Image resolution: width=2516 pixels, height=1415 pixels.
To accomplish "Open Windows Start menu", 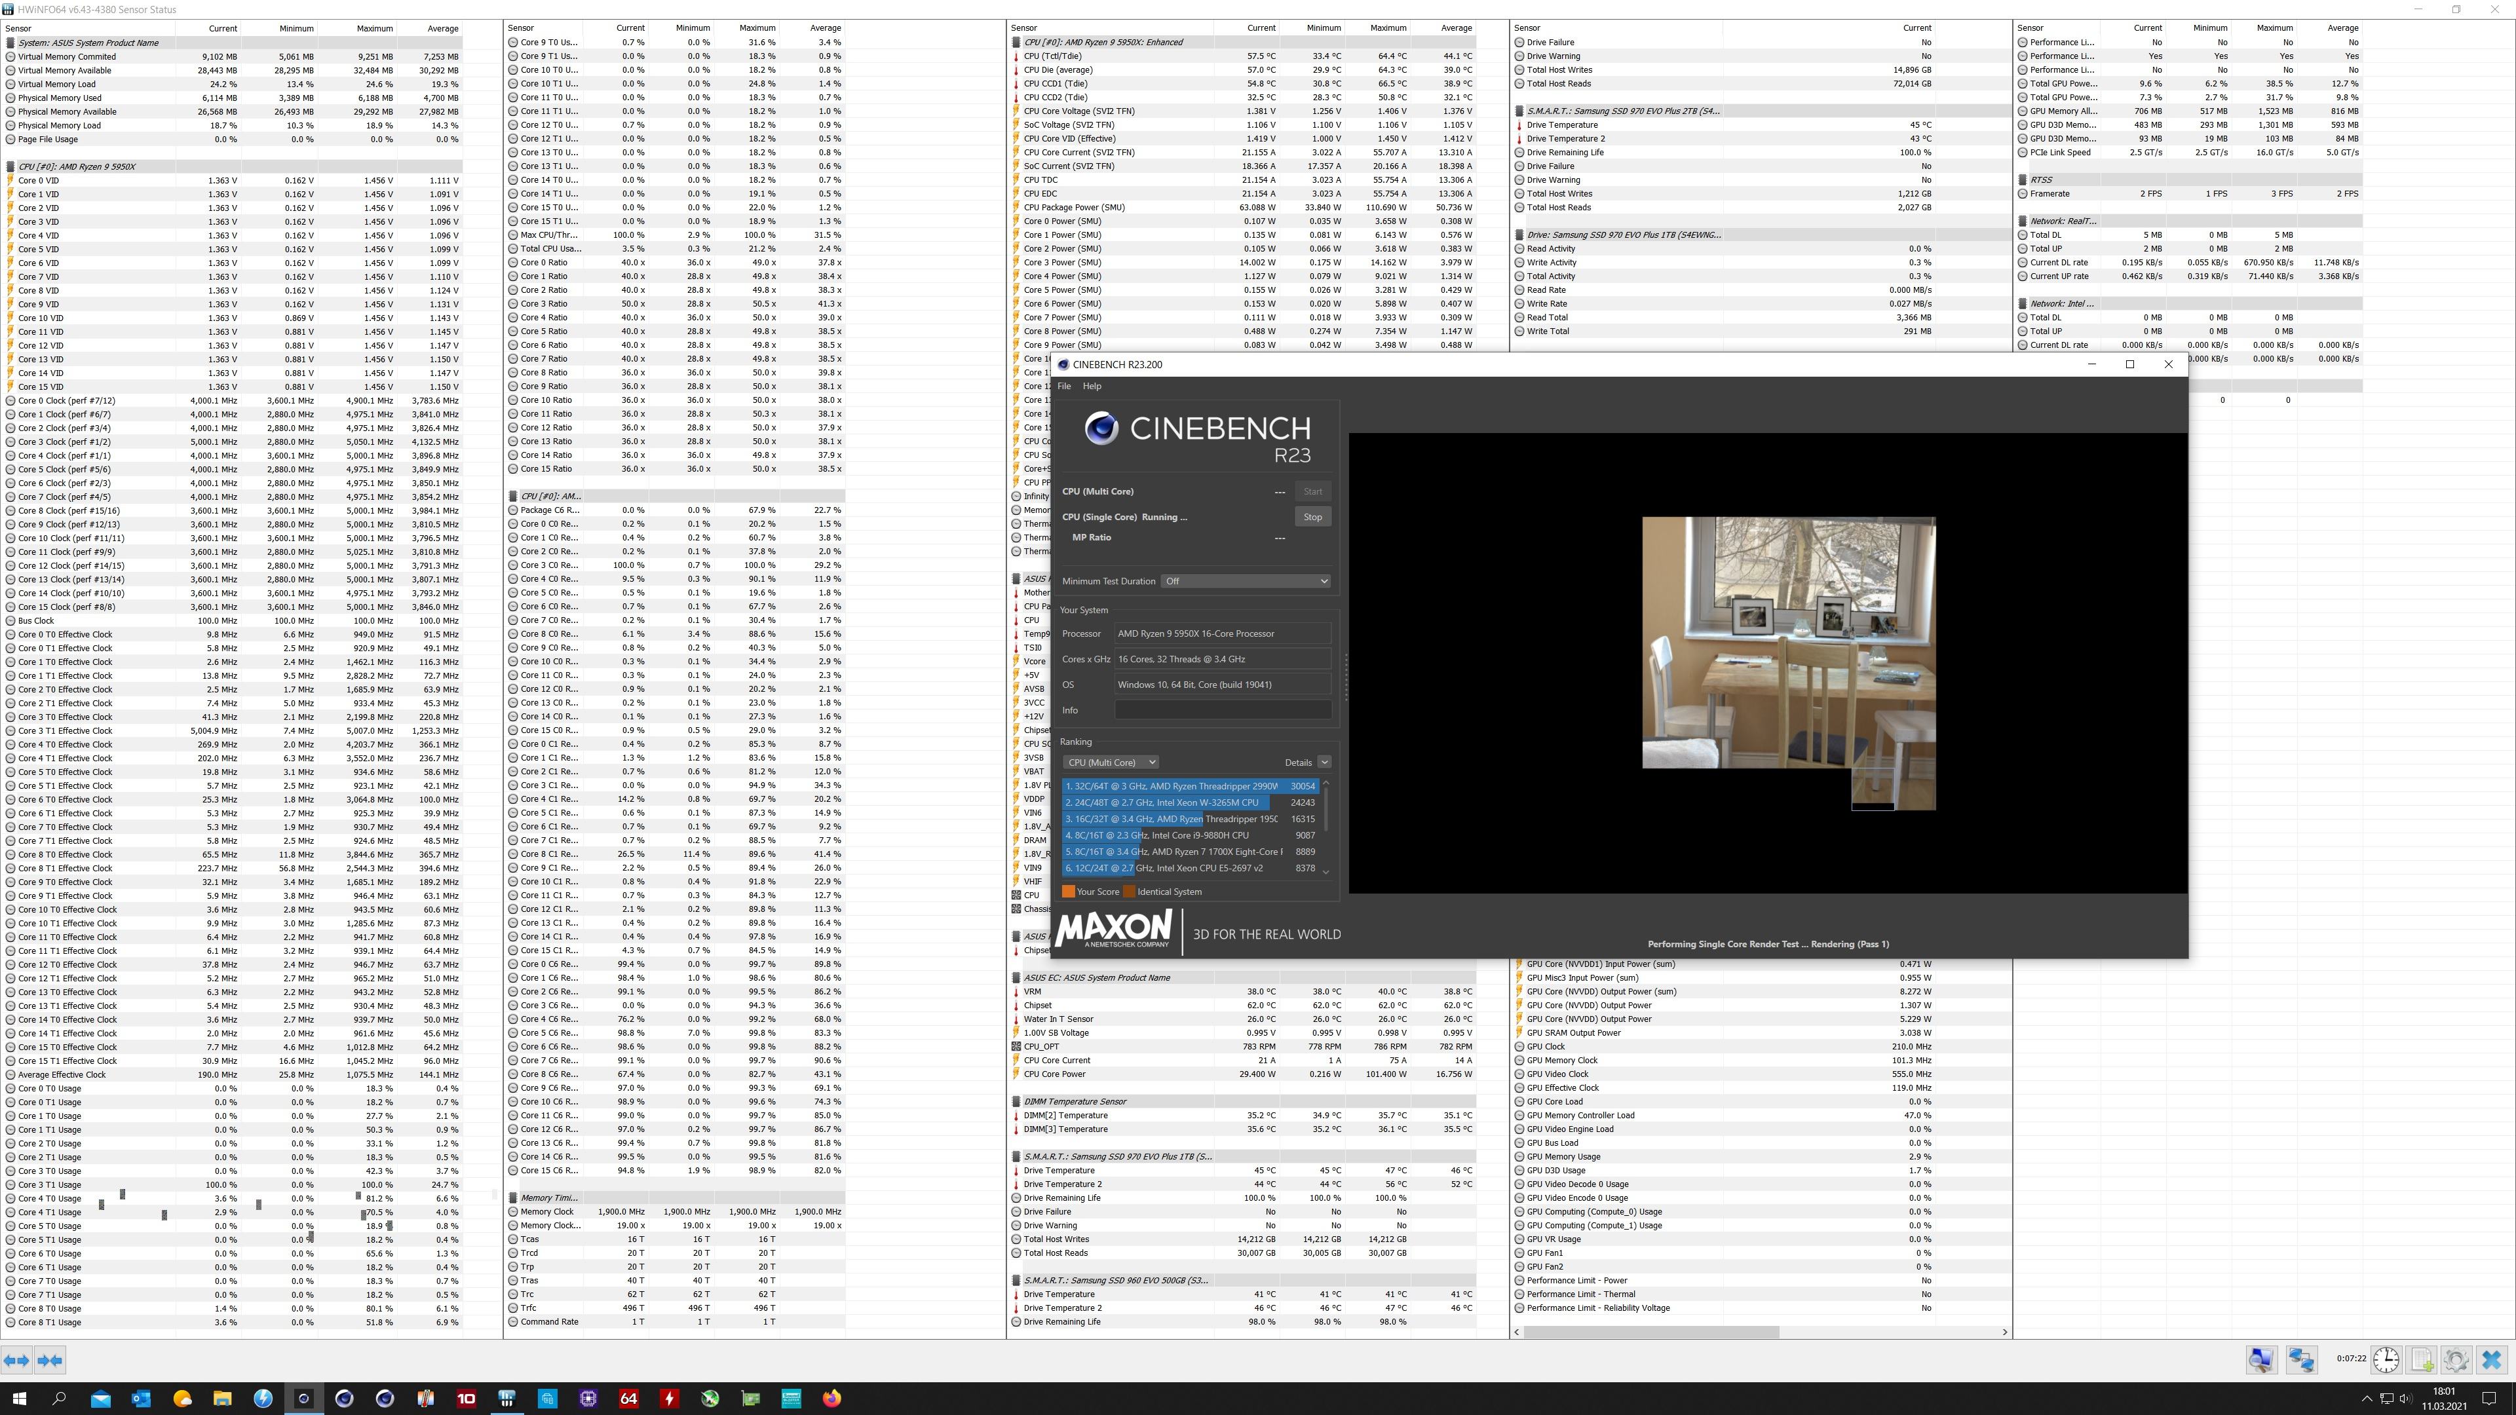I will pos(18,1399).
